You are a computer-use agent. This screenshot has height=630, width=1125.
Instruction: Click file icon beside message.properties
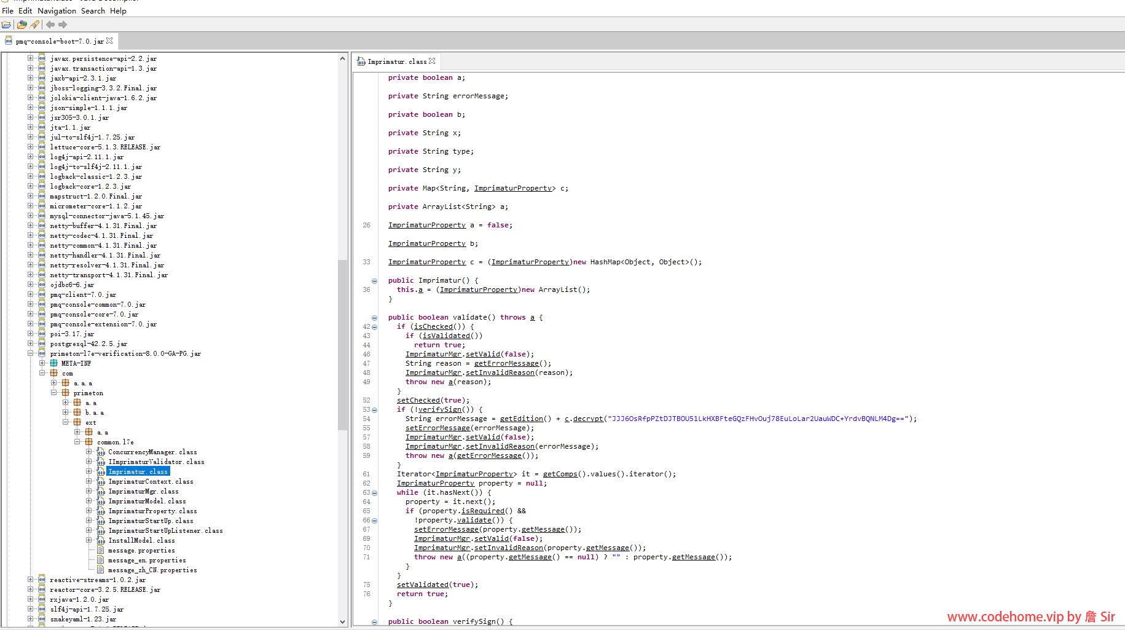pos(101,550)
